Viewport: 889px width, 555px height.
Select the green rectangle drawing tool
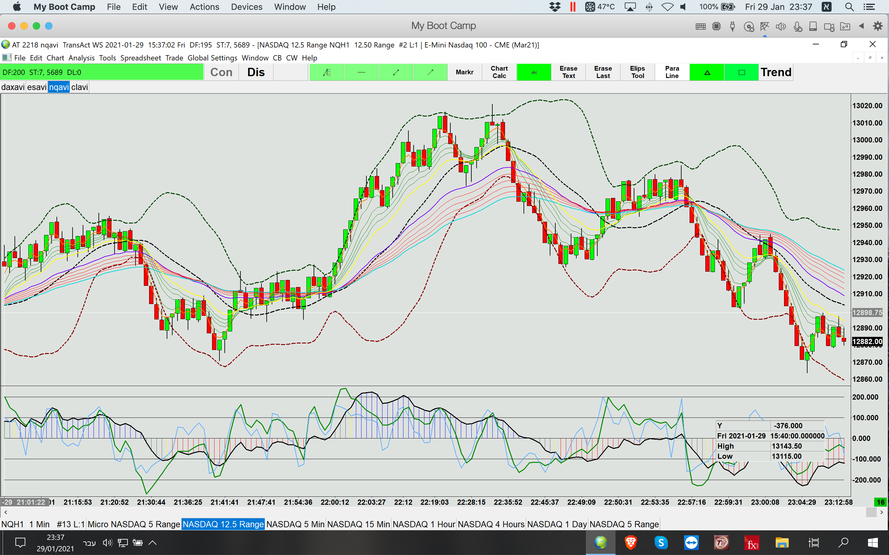point(741,72)
